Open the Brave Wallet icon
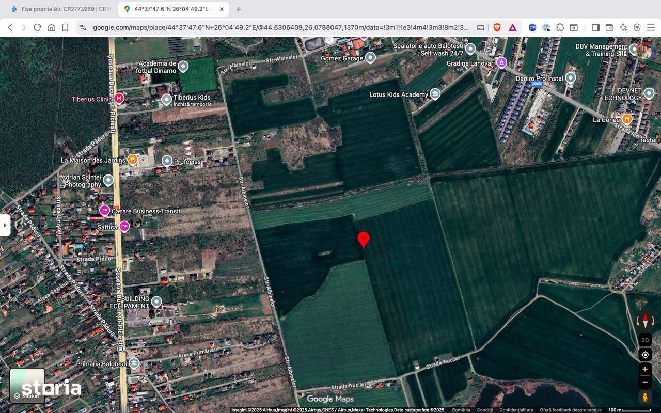Viewport: 661px width, 413px height. (609, 27)
